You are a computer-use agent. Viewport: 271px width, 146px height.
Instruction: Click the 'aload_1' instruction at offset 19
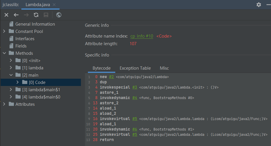pyautogui.click(x=108, y=124)
